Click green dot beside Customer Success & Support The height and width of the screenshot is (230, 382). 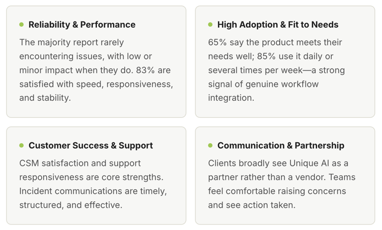pyautogui.click(x=21, y=146)
